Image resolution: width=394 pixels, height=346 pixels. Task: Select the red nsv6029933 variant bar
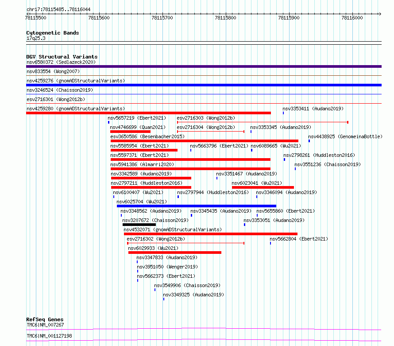pyautogui.click(x=175, y=253)
